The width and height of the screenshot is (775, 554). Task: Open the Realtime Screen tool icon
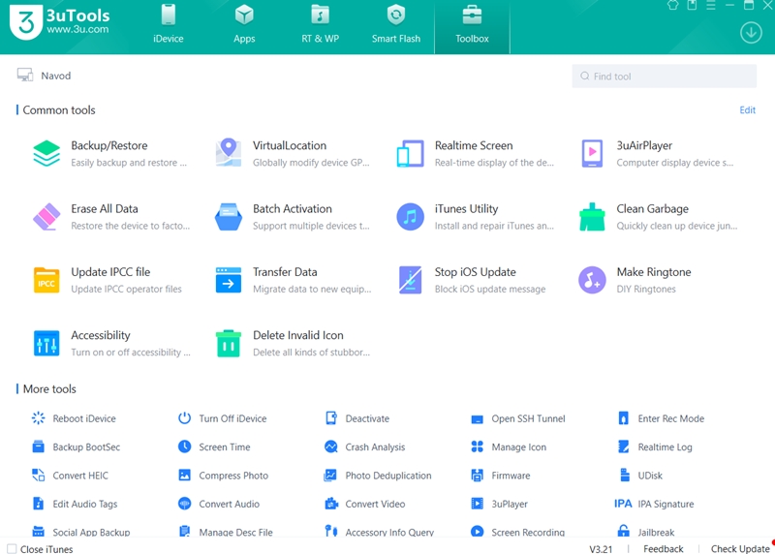coord(410,154)
